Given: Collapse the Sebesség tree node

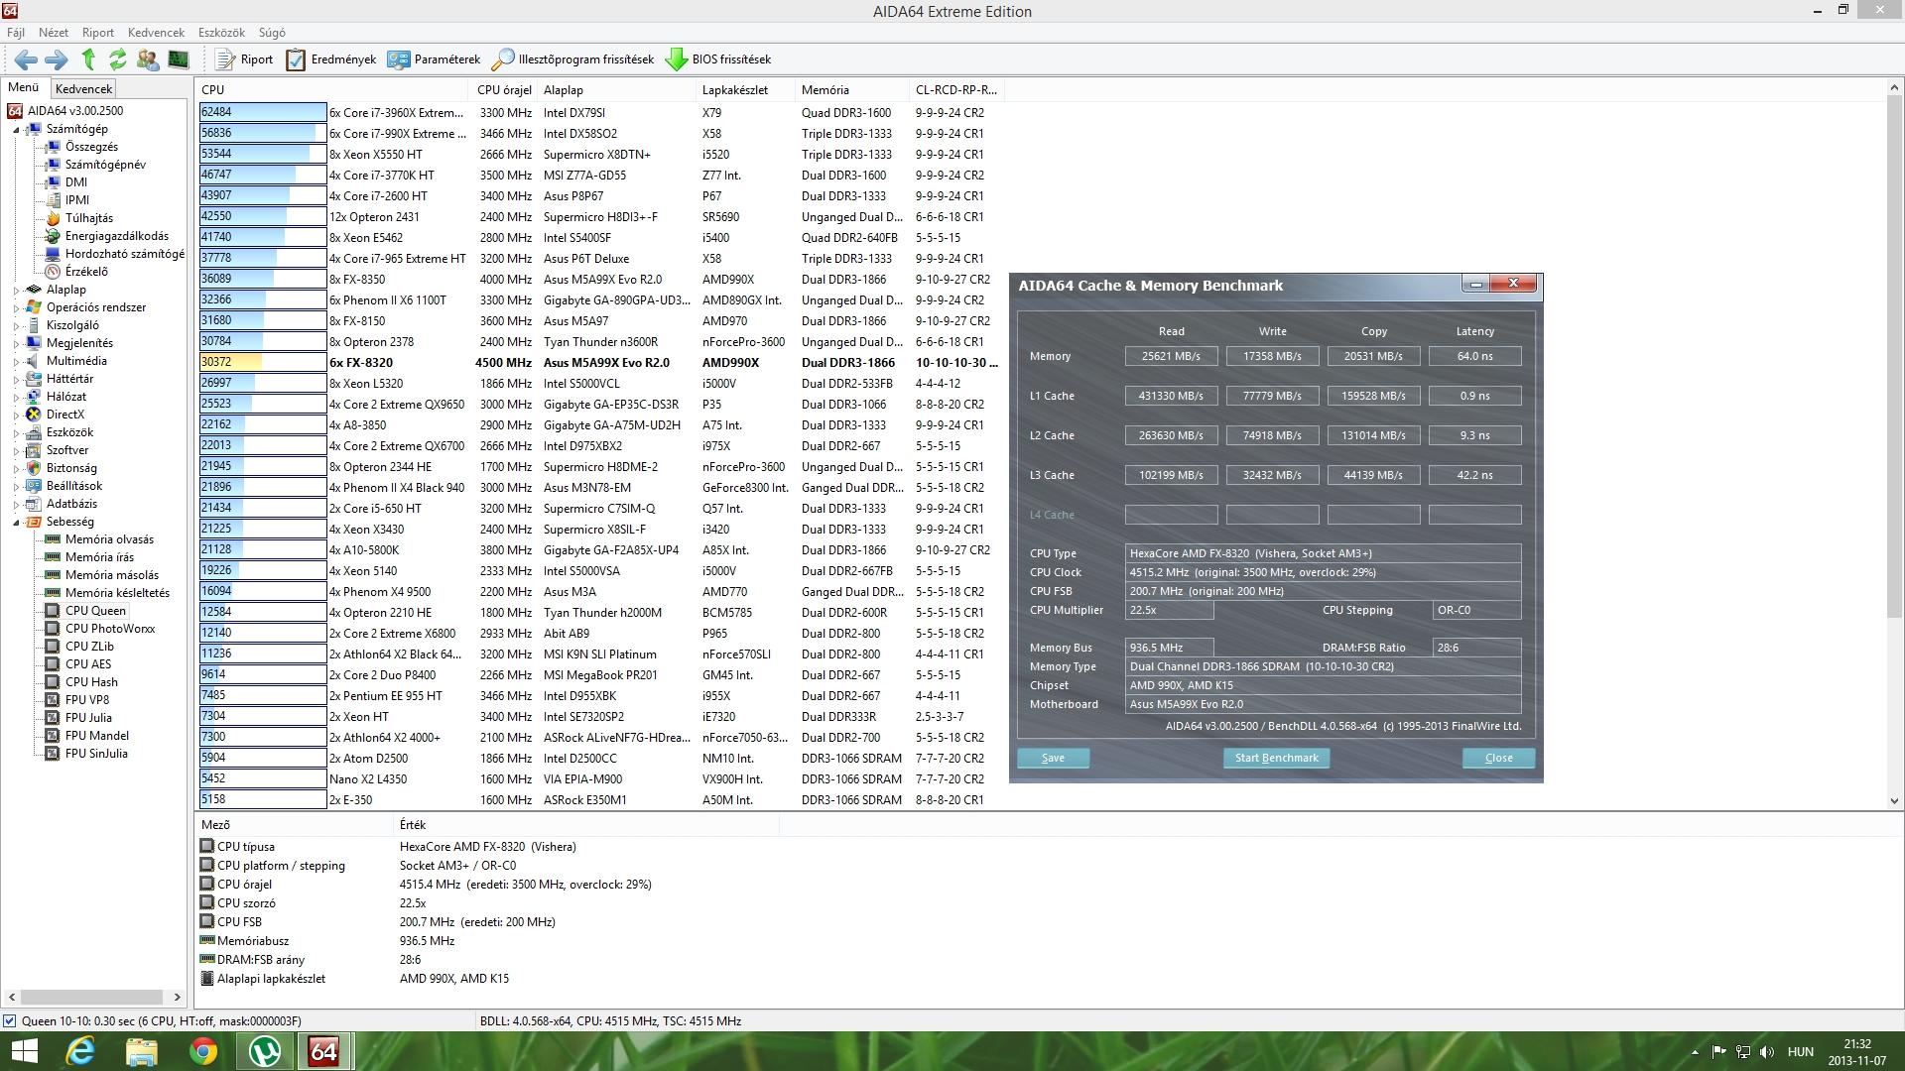Looking at the screenshot, I should click(17, 523).
